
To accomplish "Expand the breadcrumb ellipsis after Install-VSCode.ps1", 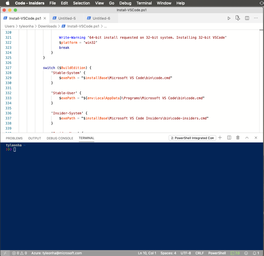I will (105, 26).
